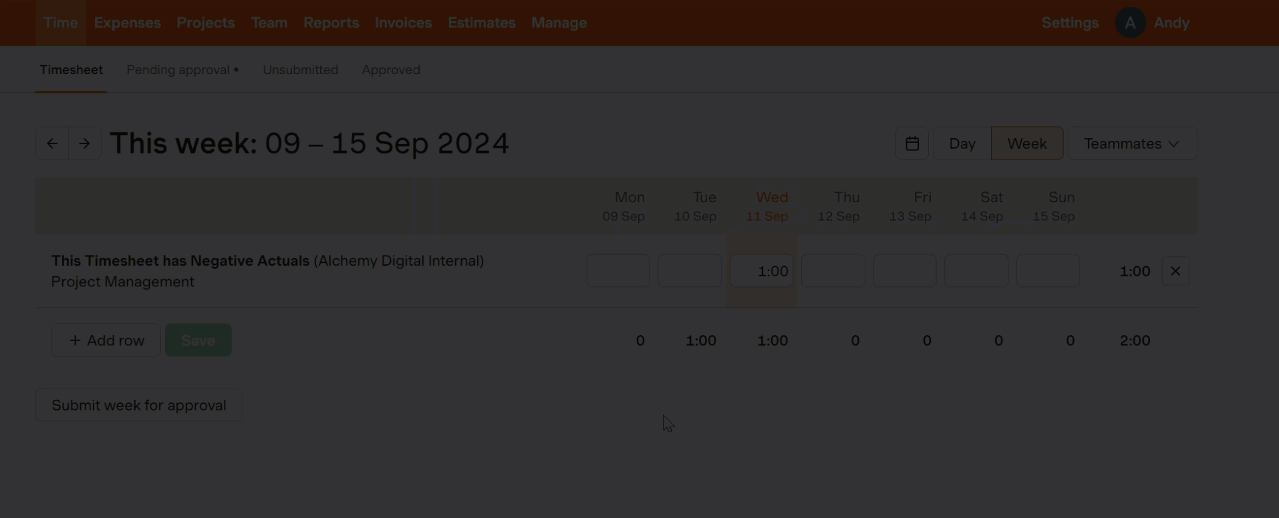
Task: Open the Expenses menu
Action: click(x=128, y=23)
